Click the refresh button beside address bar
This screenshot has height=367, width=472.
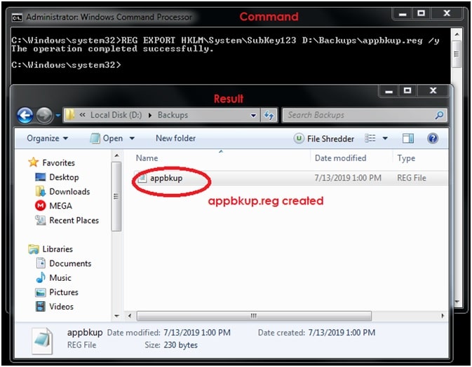point(269,116)
